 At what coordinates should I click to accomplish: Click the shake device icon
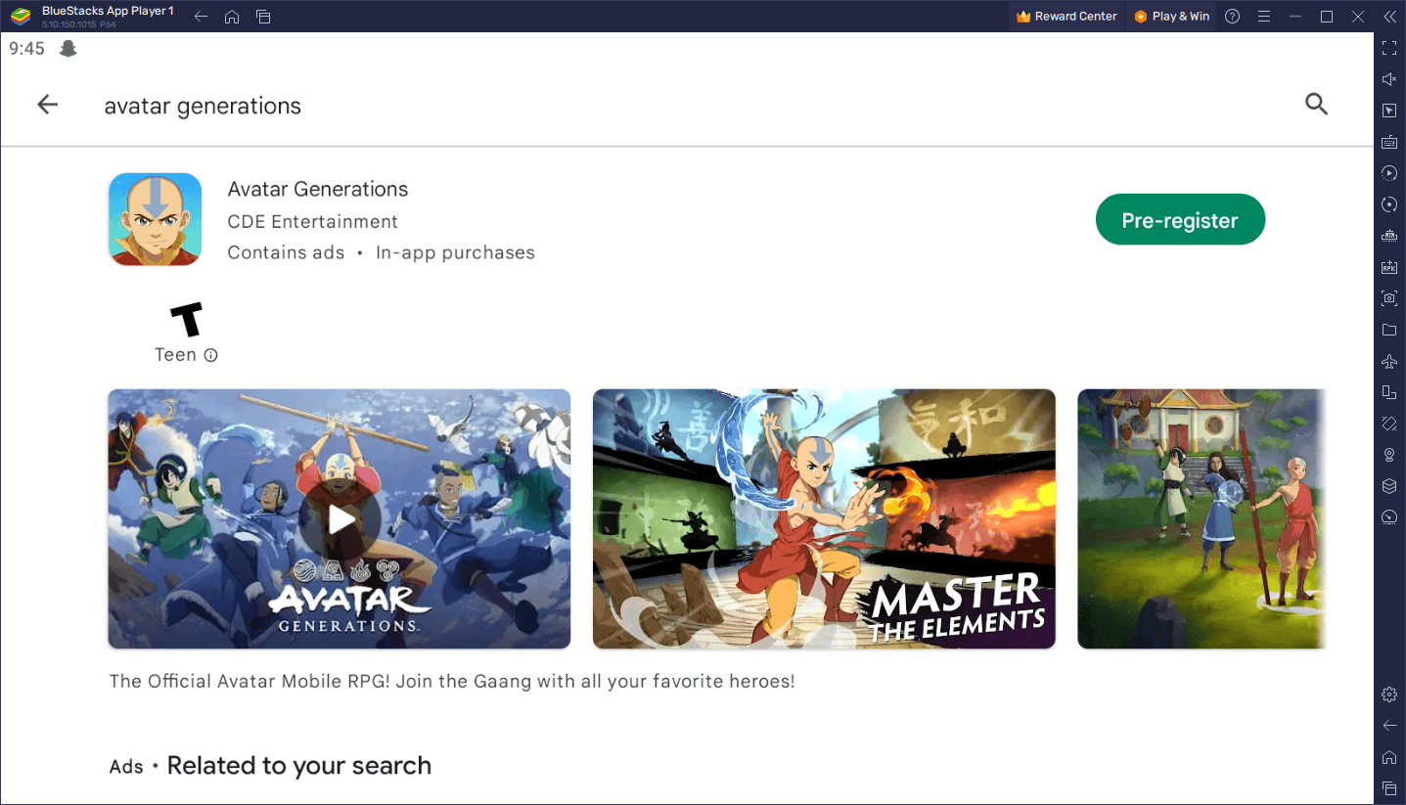tap(1389, 424)
